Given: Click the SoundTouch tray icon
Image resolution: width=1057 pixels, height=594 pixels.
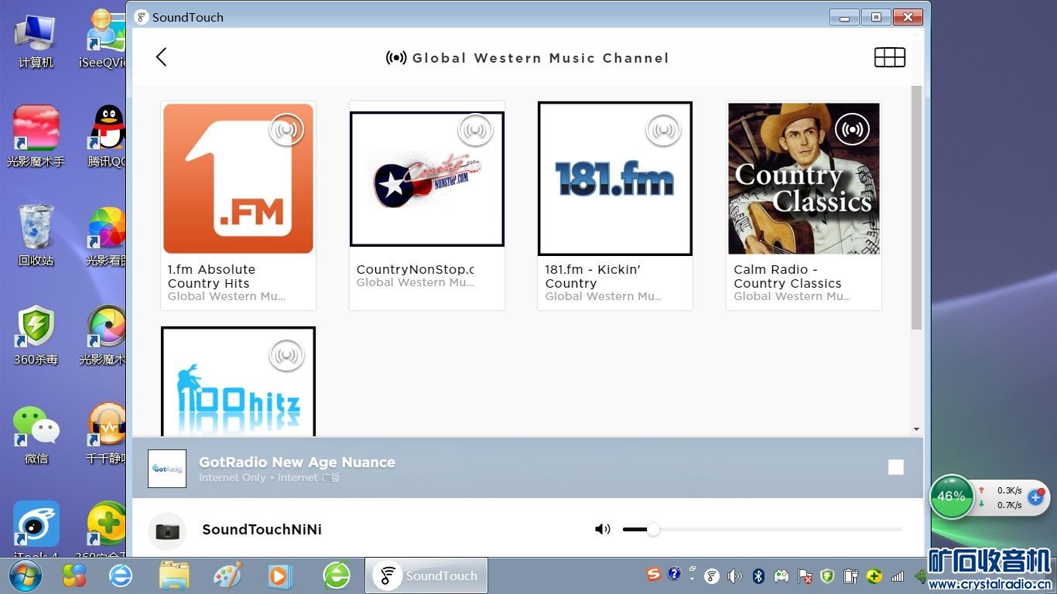Looking at the screenshot, I should point(712,576).
